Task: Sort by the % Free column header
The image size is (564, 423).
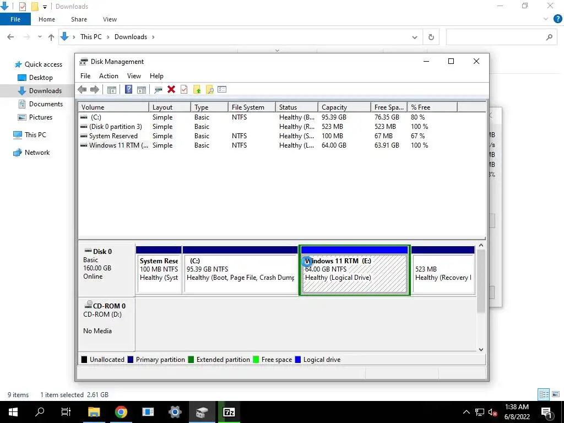Action: [x=432, y=107]
